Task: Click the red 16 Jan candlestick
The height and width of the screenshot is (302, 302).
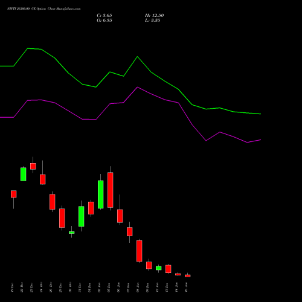Action: (x=188, y=276)
